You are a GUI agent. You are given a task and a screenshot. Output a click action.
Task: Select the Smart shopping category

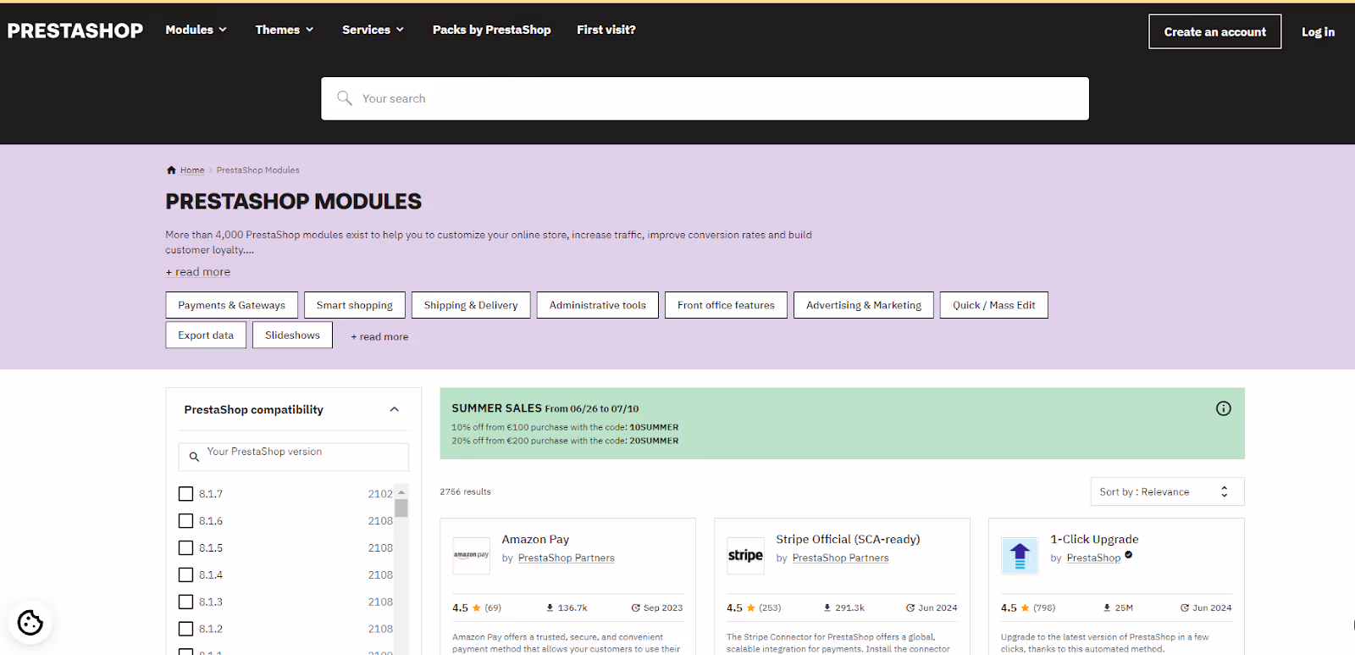click(355, 305)
